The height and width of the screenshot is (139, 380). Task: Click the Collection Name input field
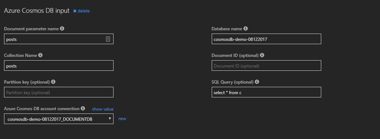tap(59, 66)
